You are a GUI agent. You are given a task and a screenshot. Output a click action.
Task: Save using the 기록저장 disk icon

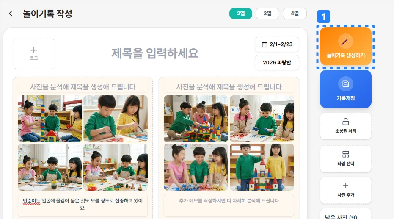pos(345,84)
